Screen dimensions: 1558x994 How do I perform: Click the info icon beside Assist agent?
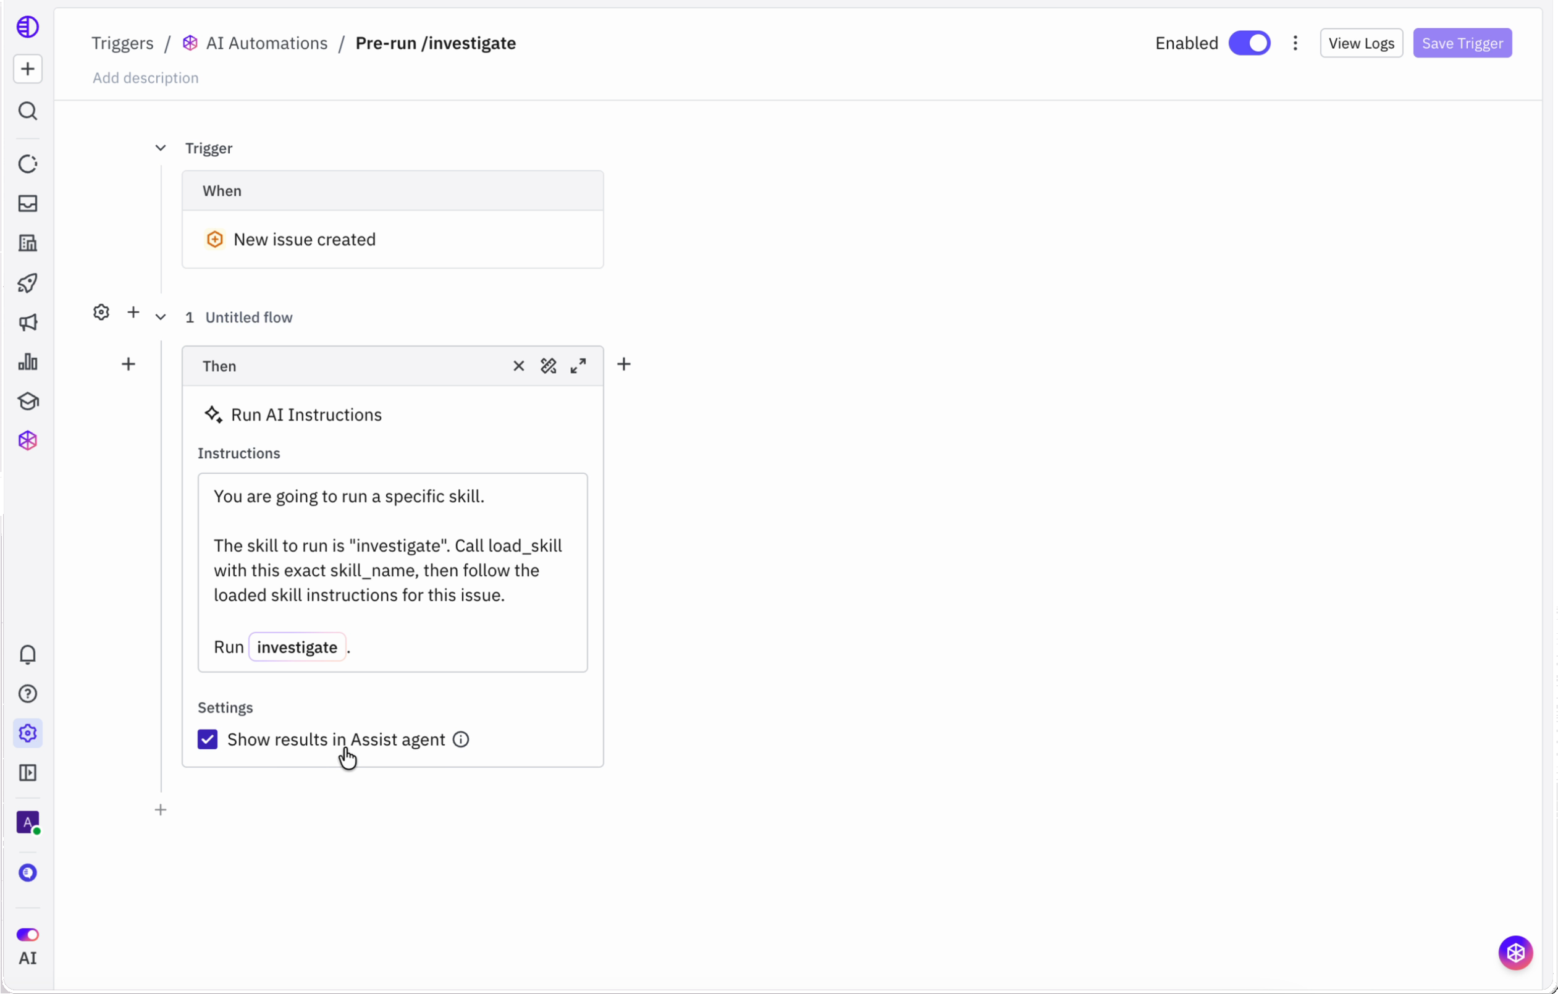460,739
